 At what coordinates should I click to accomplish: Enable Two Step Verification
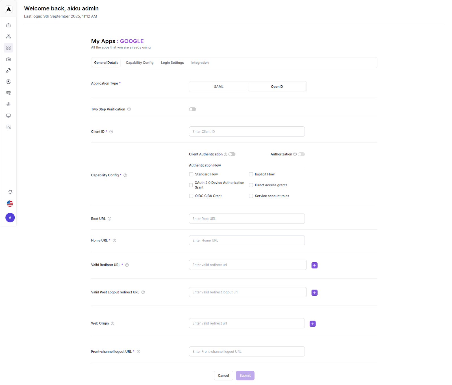point(192,109)
